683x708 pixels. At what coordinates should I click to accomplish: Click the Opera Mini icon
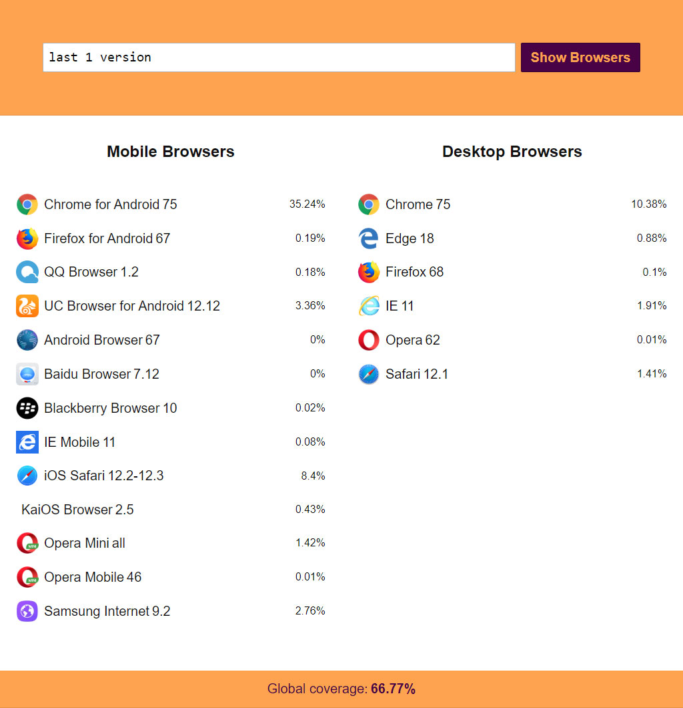[27, 543]
